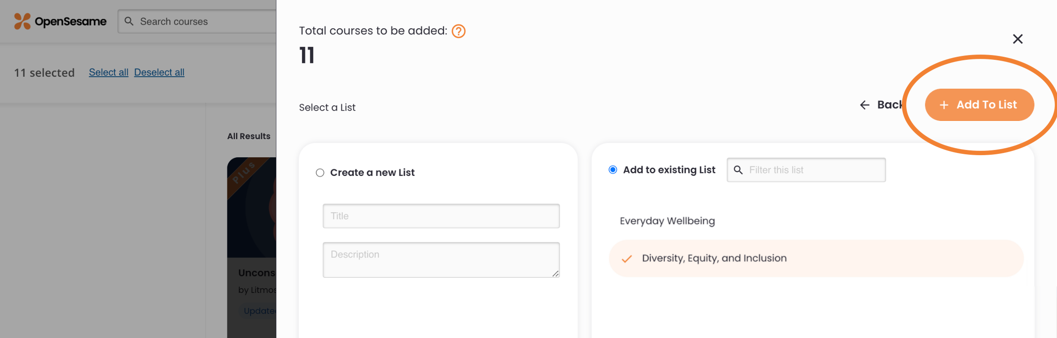Click the back arrow next to Back
This screenshot has height=338, width=1057.
pos(864,104)
